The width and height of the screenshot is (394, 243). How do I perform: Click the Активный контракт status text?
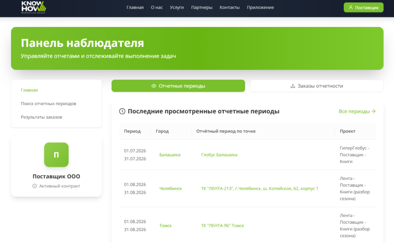click(x=60, y=186)
